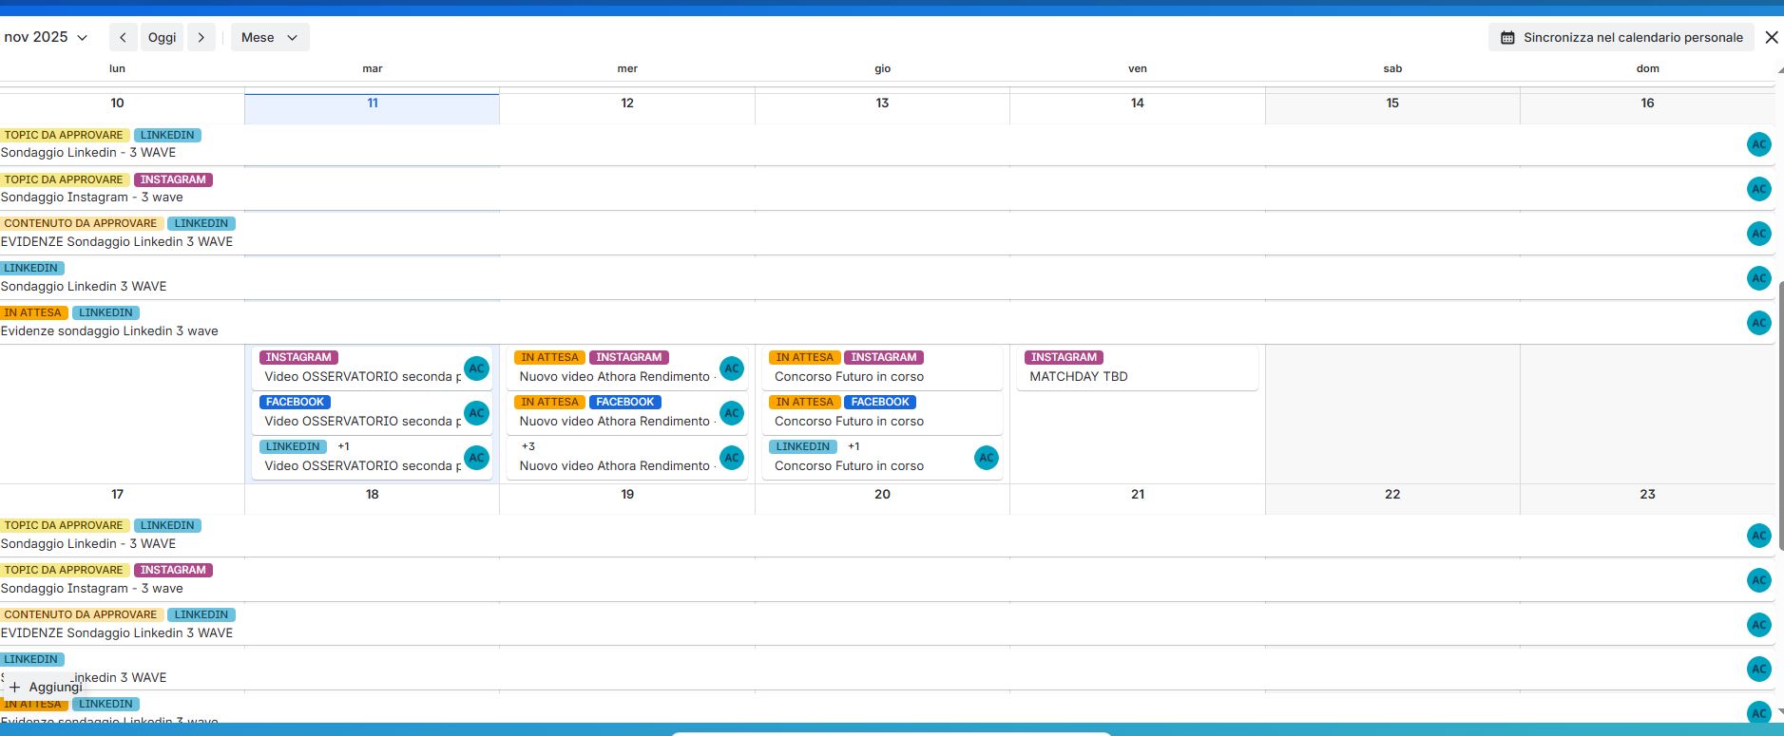Expand +1 tags on LinkedIn Concorso Futuro card
This screenshot has width=1784, height=736.
coord(854,446)
